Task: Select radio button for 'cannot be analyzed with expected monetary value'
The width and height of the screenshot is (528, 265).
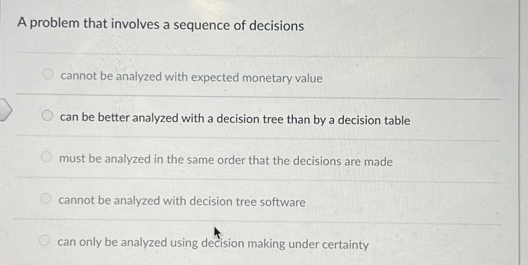Action: pos(47,73)
